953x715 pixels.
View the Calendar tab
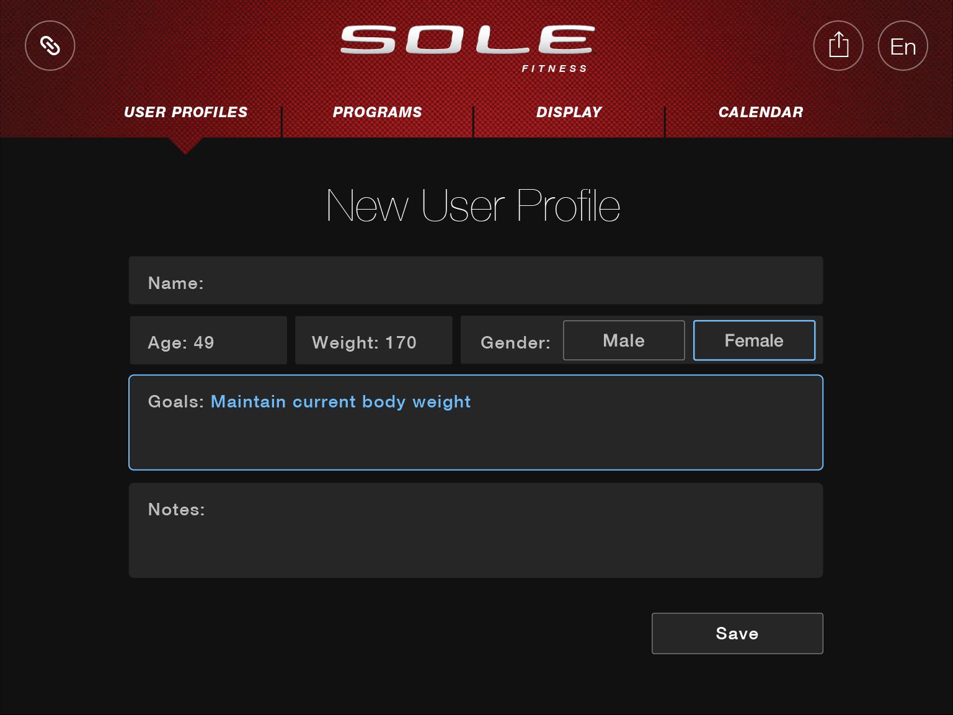pyautogui.click(x=760, y=112)
